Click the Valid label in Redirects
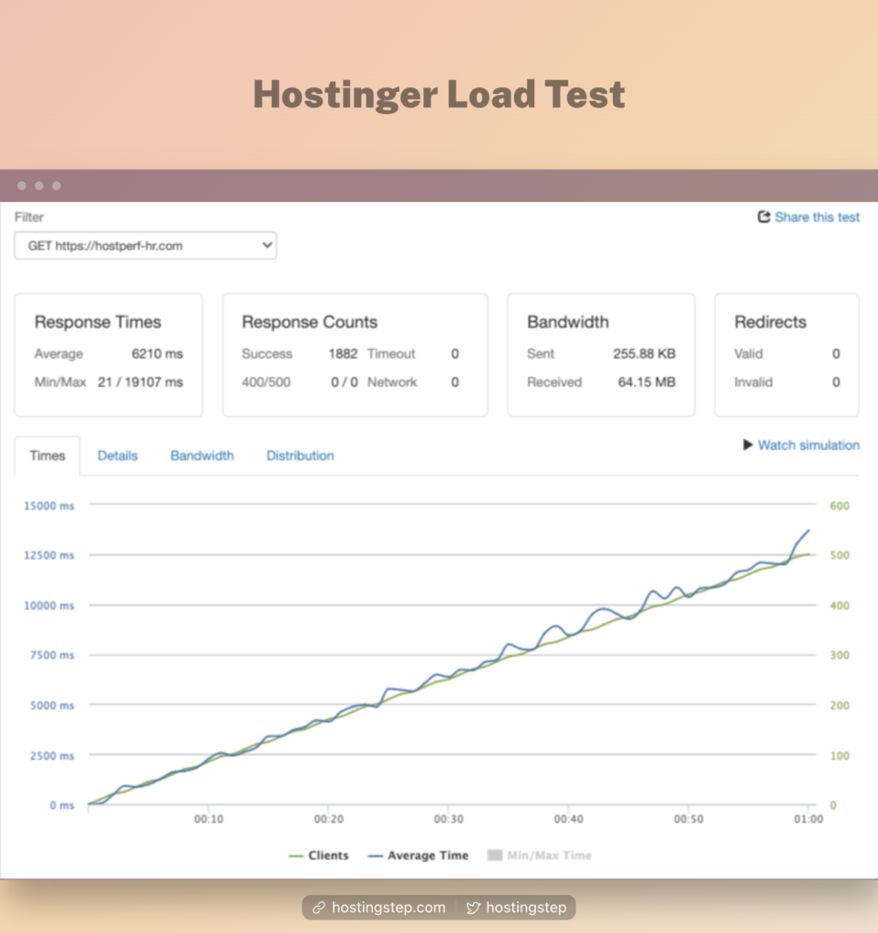This screenshot has height=933, width=878. (749, 354)
